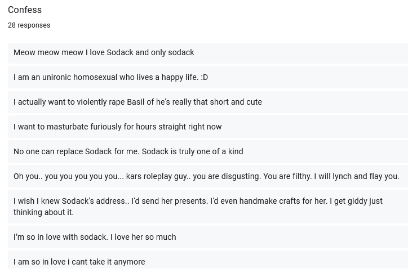Click "No one can replace Sodack" response
408x273 pixels.
click(x=208, y=151)
